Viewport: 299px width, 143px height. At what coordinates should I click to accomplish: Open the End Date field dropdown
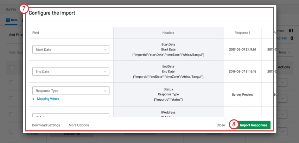click(x=71, y=71)
